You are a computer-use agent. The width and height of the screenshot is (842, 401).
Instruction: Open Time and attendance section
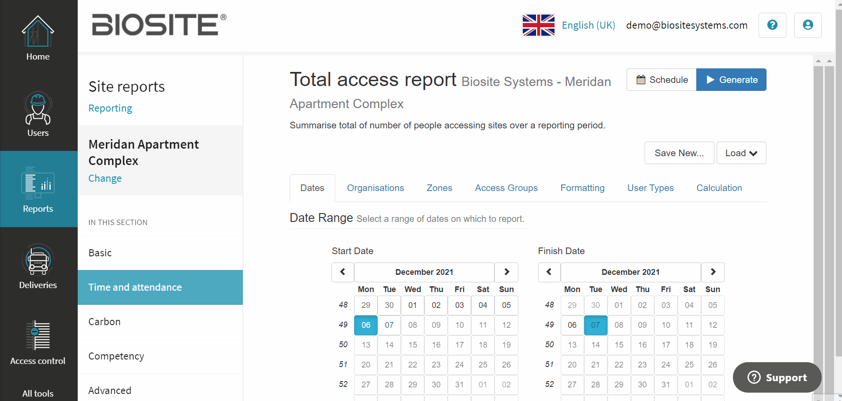(x=160, y=287)
